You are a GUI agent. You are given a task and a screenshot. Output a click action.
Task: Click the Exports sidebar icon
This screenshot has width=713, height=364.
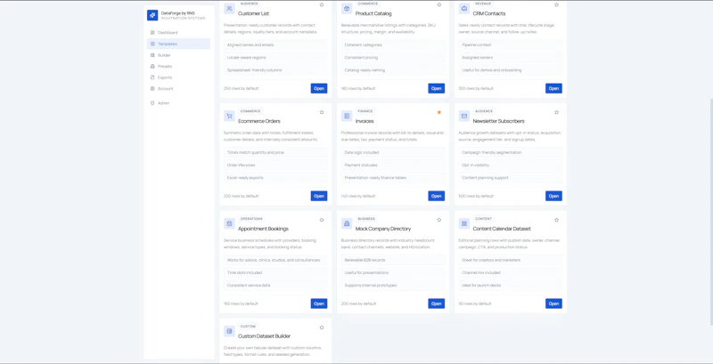pos(152,77)
